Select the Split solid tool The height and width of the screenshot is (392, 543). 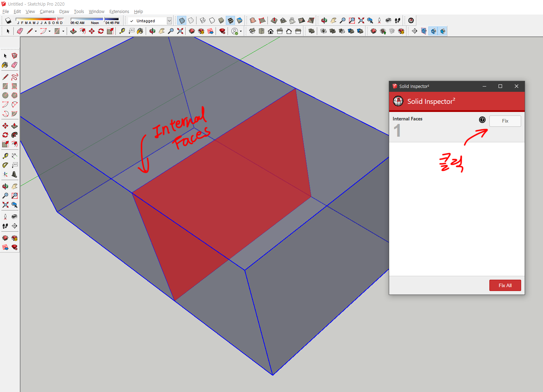tap(360, 31)
